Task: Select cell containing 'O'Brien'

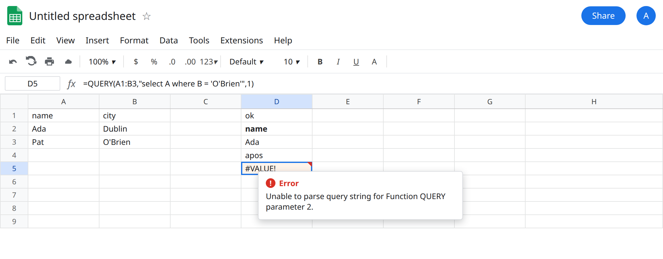Action: [135, 142]
